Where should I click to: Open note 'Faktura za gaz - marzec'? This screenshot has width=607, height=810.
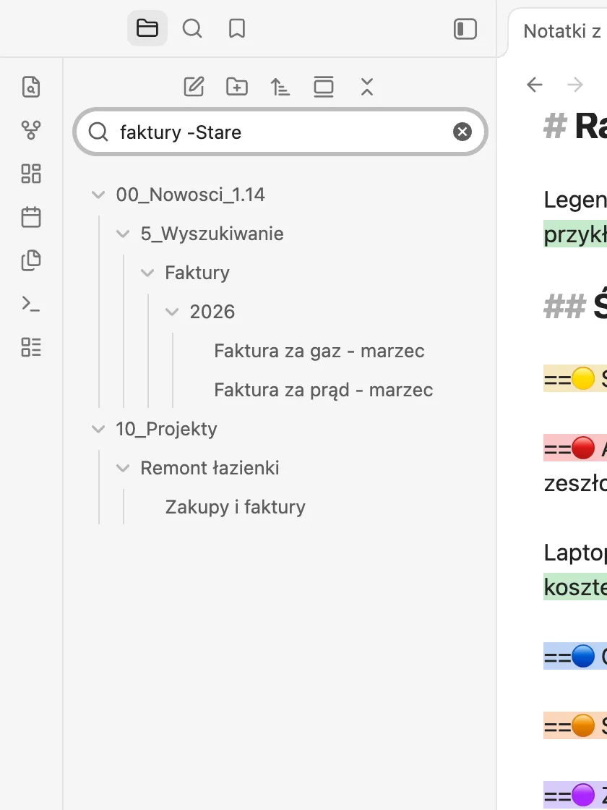319,351
